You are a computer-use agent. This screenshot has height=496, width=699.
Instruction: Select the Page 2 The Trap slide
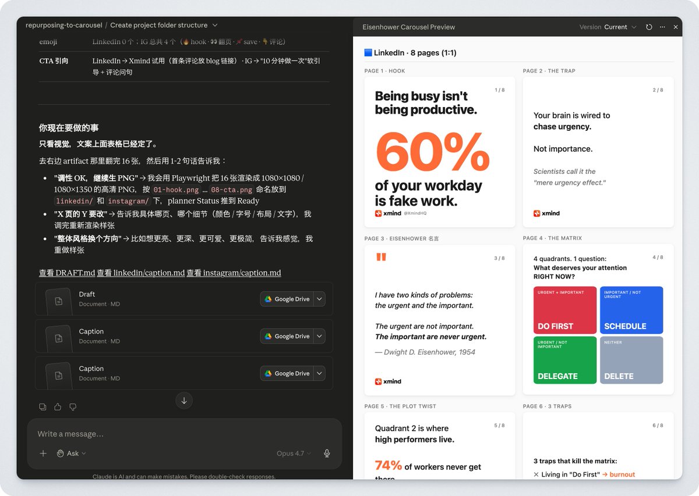click(x=598, y=152)
